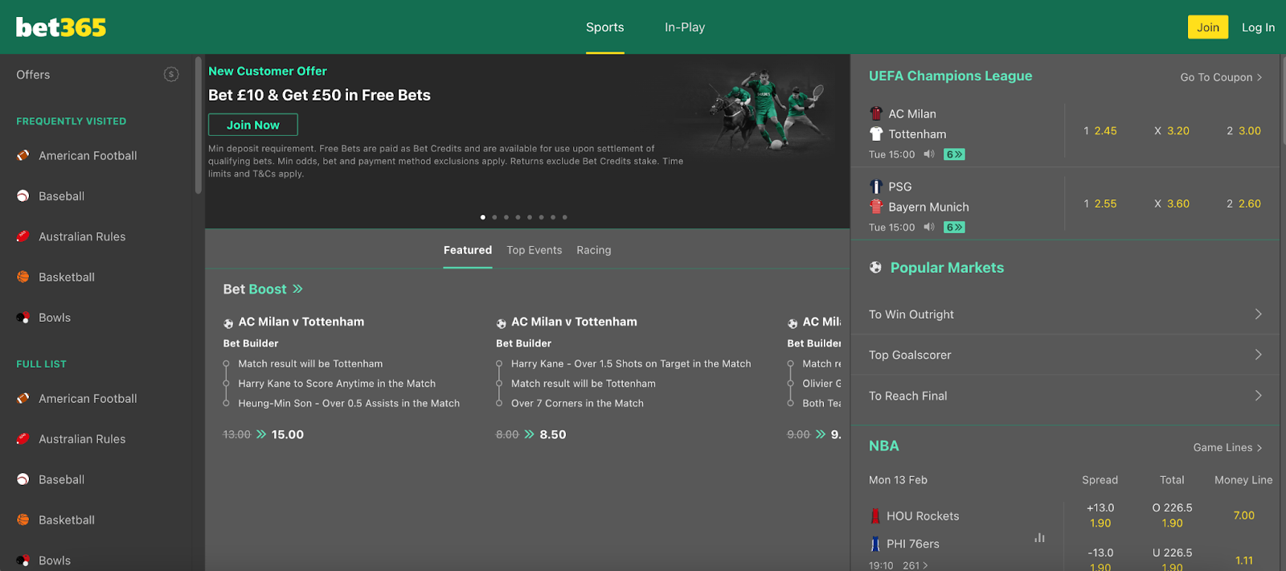Select first carousel pagination dot
The width and height of the screenshot is (1286, 571).
point(482,217)
